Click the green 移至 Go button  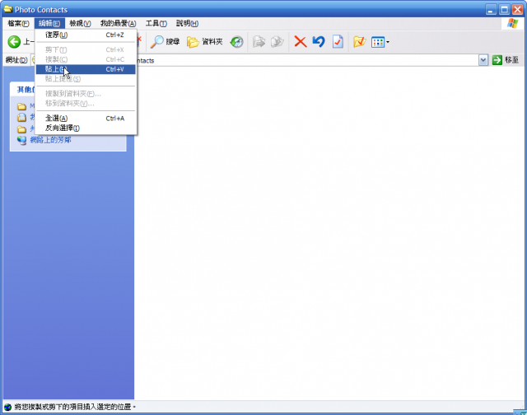point(506,60)
